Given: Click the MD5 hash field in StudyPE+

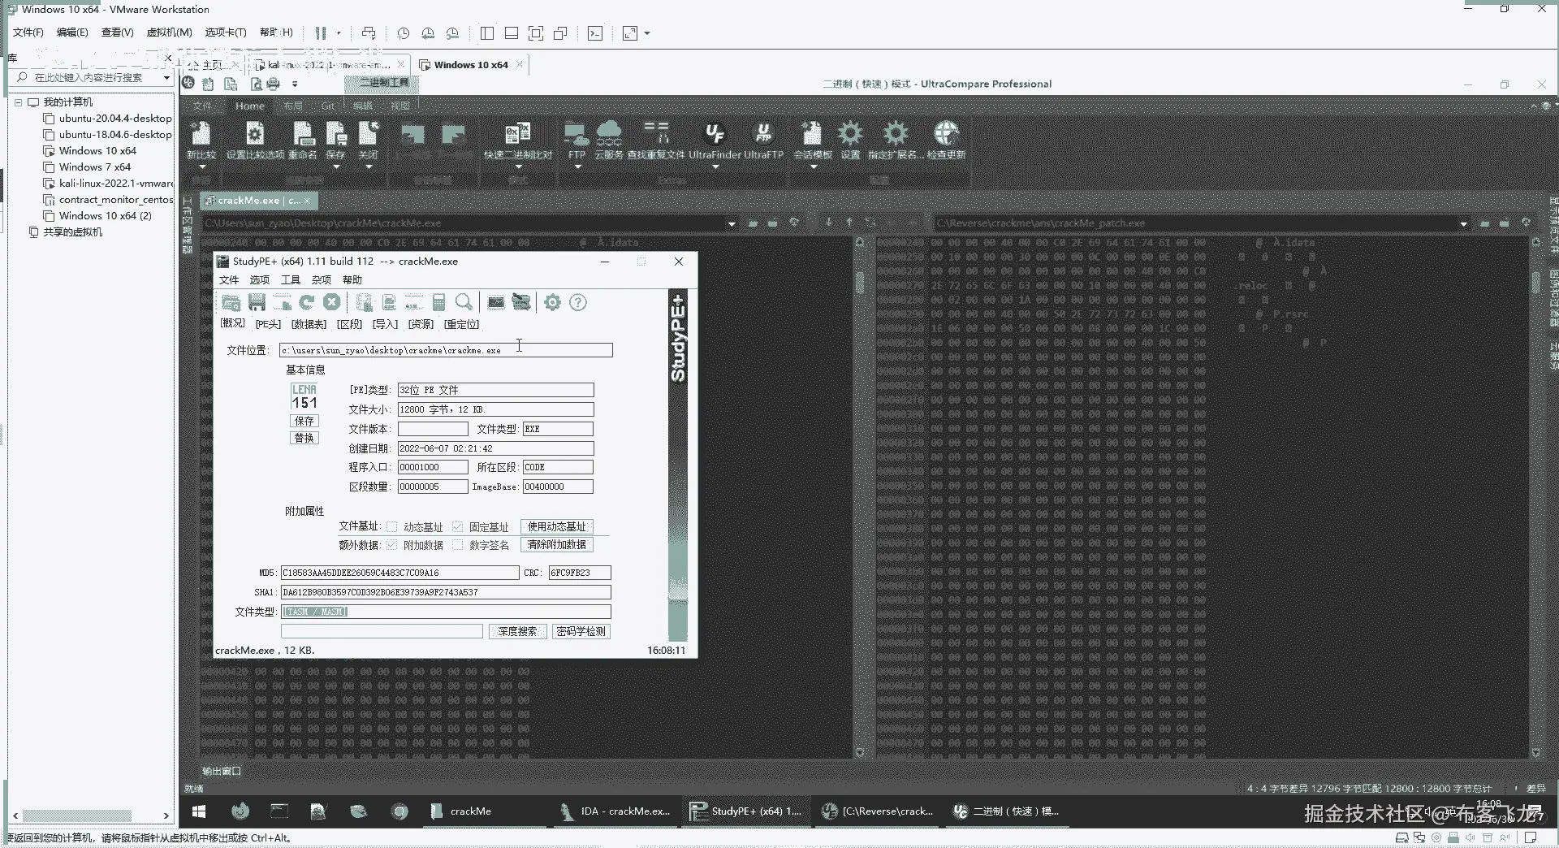Looking at the screenshot, I should (399, 573).
